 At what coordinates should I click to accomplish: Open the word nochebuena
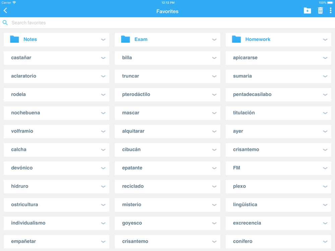point(26,113)
